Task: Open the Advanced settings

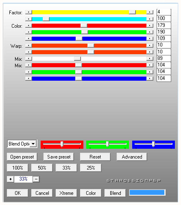Action: [x=132, y=157]
